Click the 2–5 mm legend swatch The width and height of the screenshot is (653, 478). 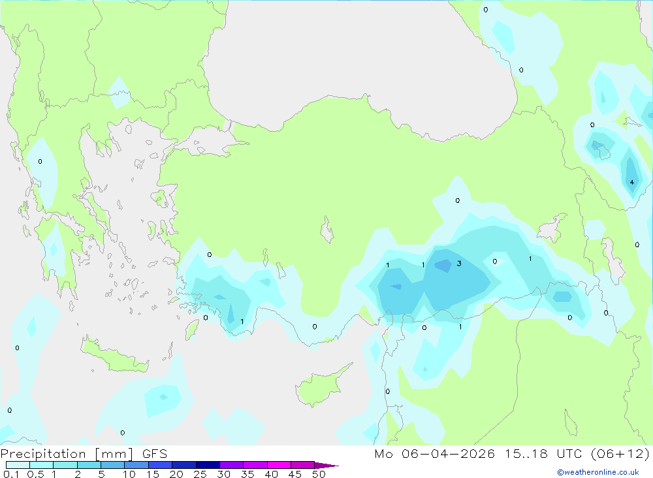[89, 465]
